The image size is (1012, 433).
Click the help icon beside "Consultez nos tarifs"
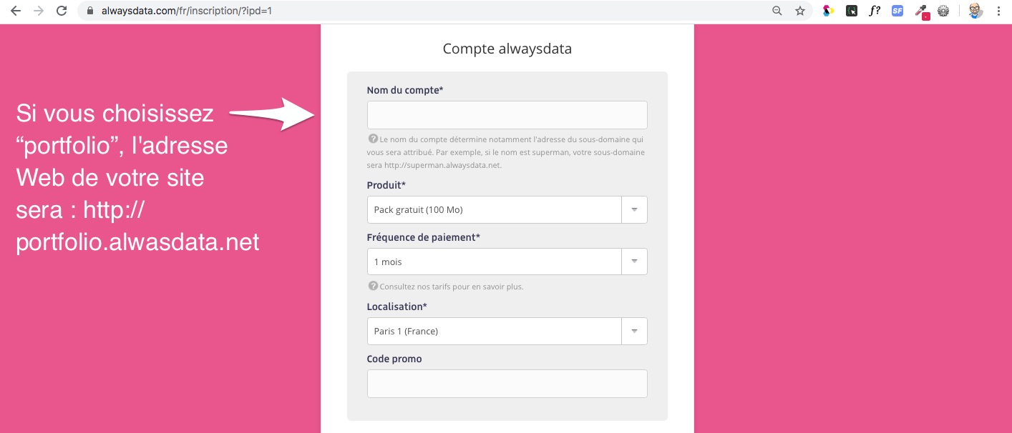pyautogui.click(x=373, y=286)
